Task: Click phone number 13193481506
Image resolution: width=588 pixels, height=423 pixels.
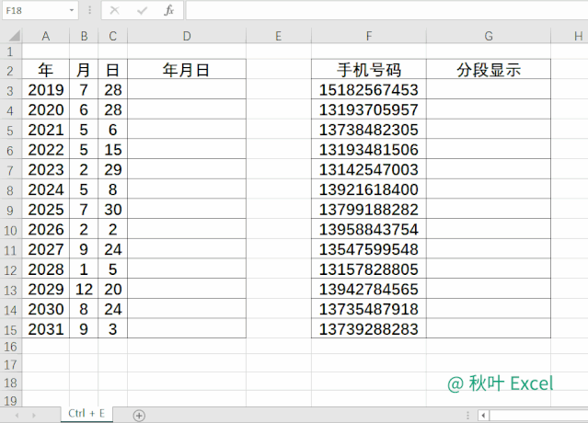Action: pyautogui.click(x=369, y=150)
